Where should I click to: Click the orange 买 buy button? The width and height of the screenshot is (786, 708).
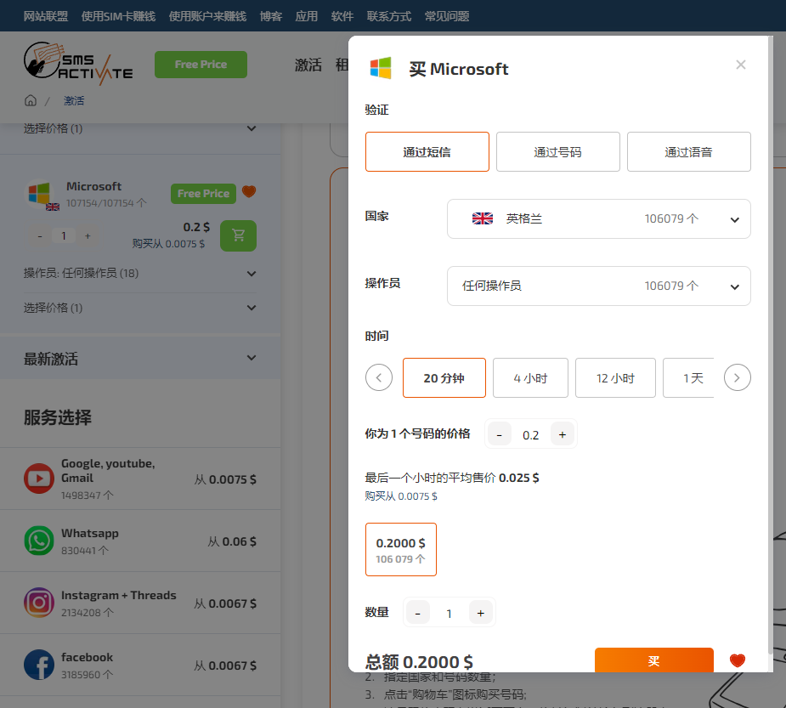click(x=653, y=660)
